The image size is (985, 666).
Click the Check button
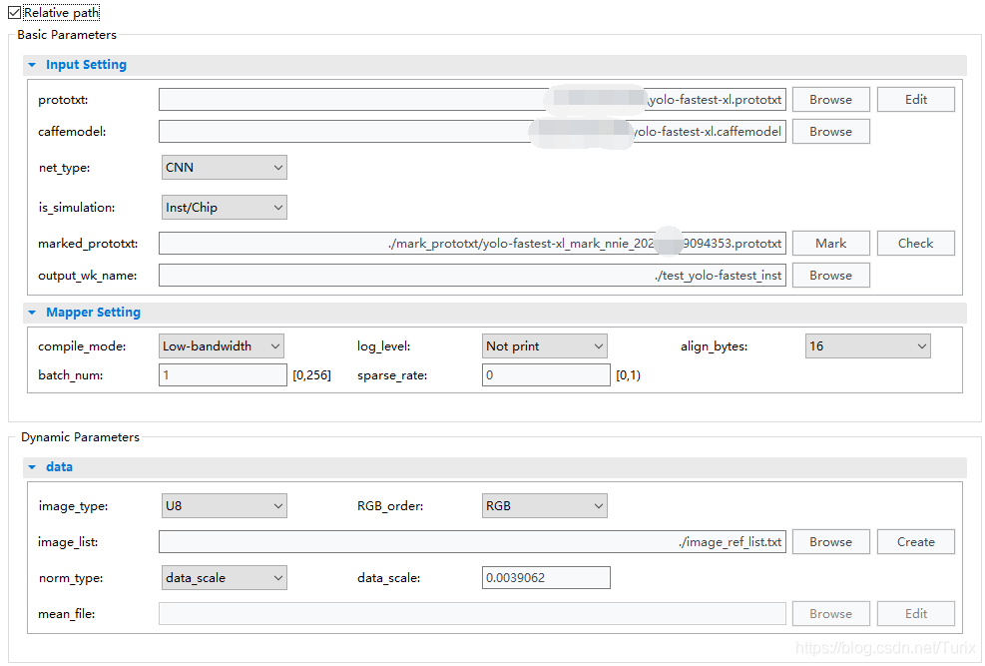pyautogui.click(x=915, y=244)
